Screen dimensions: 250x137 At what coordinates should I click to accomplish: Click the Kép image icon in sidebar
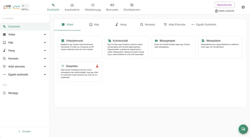pos(4,42)
